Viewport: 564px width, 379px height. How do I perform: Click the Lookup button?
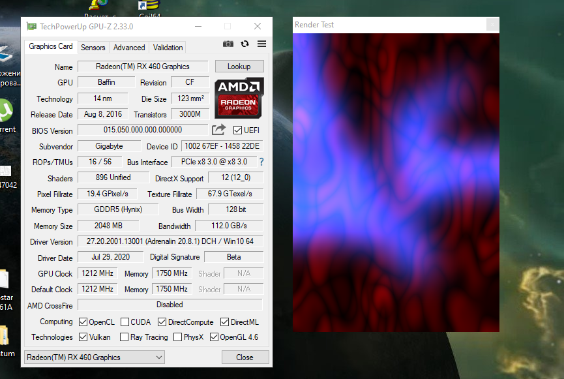point(239,67)
